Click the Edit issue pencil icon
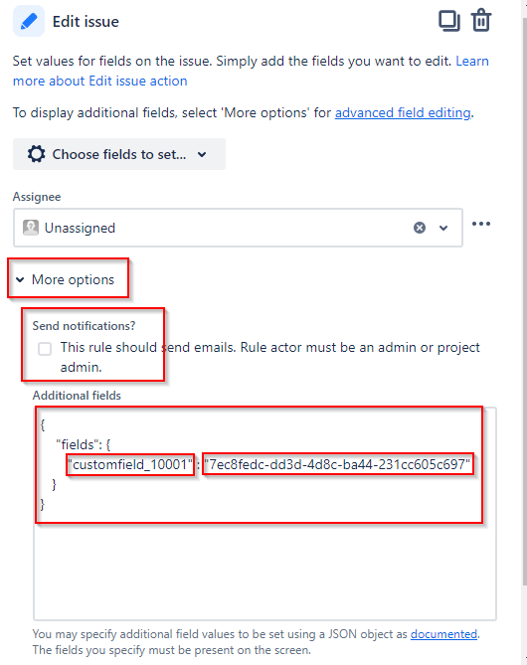This screenshot has height=665, width=527. coord(29,21)
